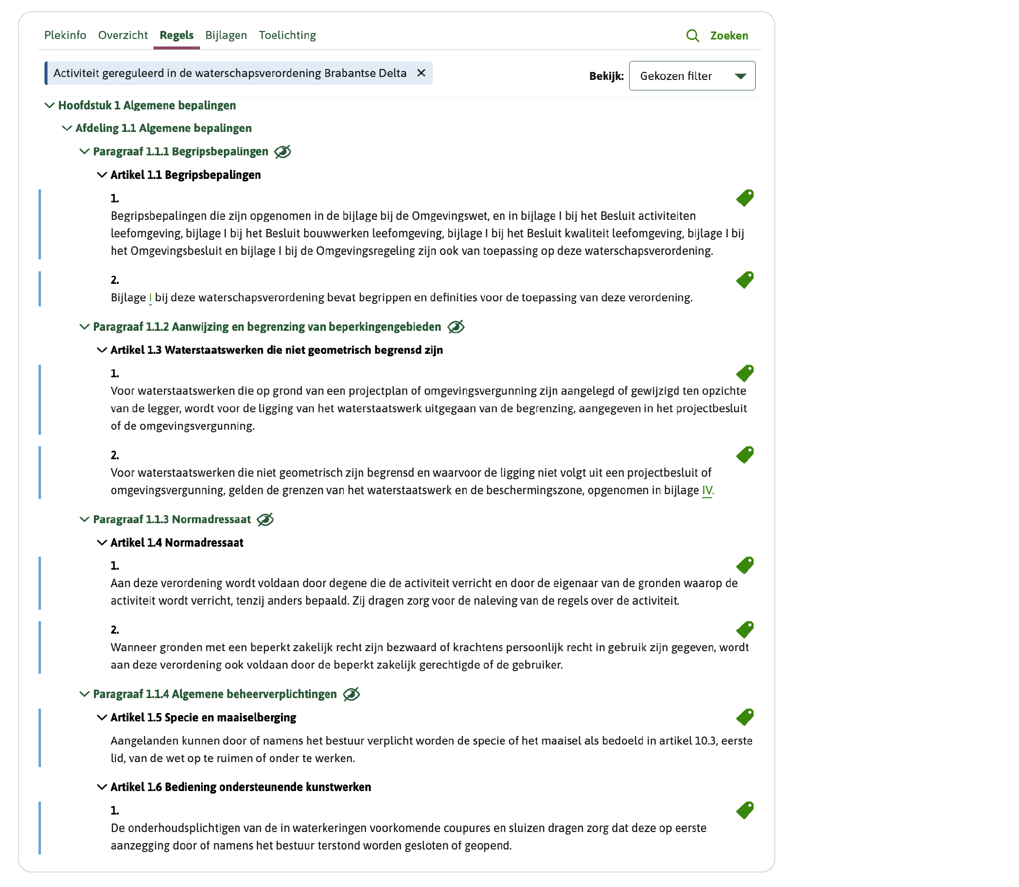The width and height of the screenshot is (1019, 887).
Task: Click the Zoeken search button
Action: point(729,35)
